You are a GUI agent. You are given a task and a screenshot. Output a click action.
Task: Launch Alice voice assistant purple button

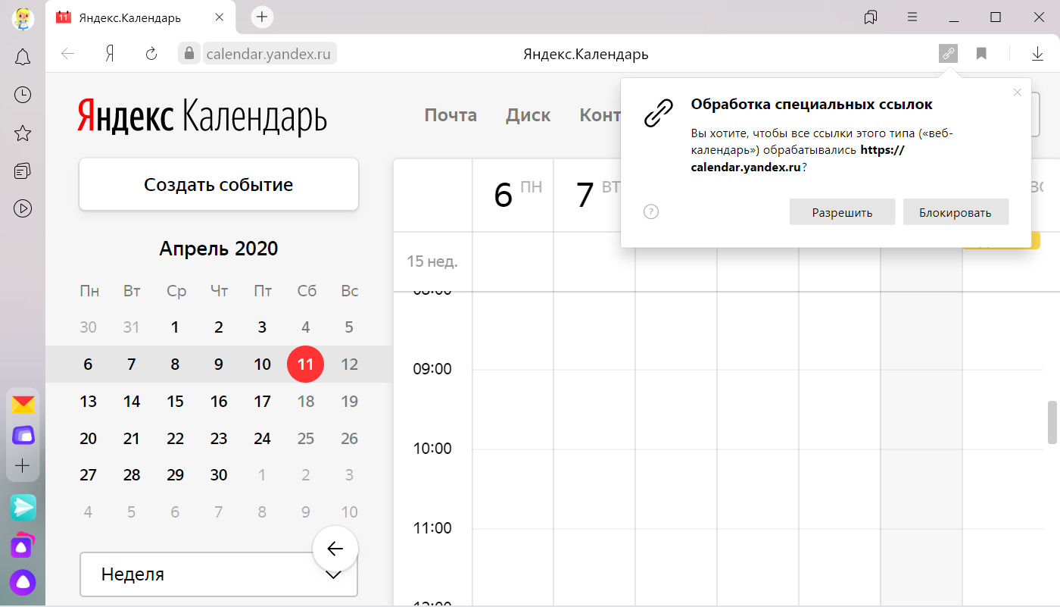pyautogui.click(x=23, y=582)
